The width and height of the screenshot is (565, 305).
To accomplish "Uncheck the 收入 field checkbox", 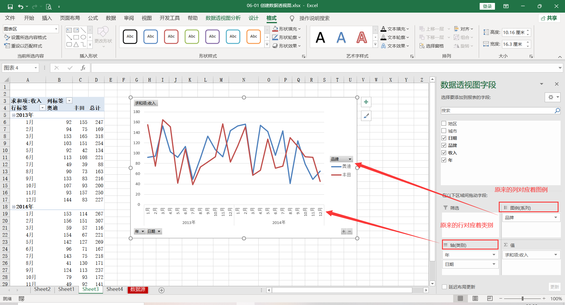I will [444, 153].
